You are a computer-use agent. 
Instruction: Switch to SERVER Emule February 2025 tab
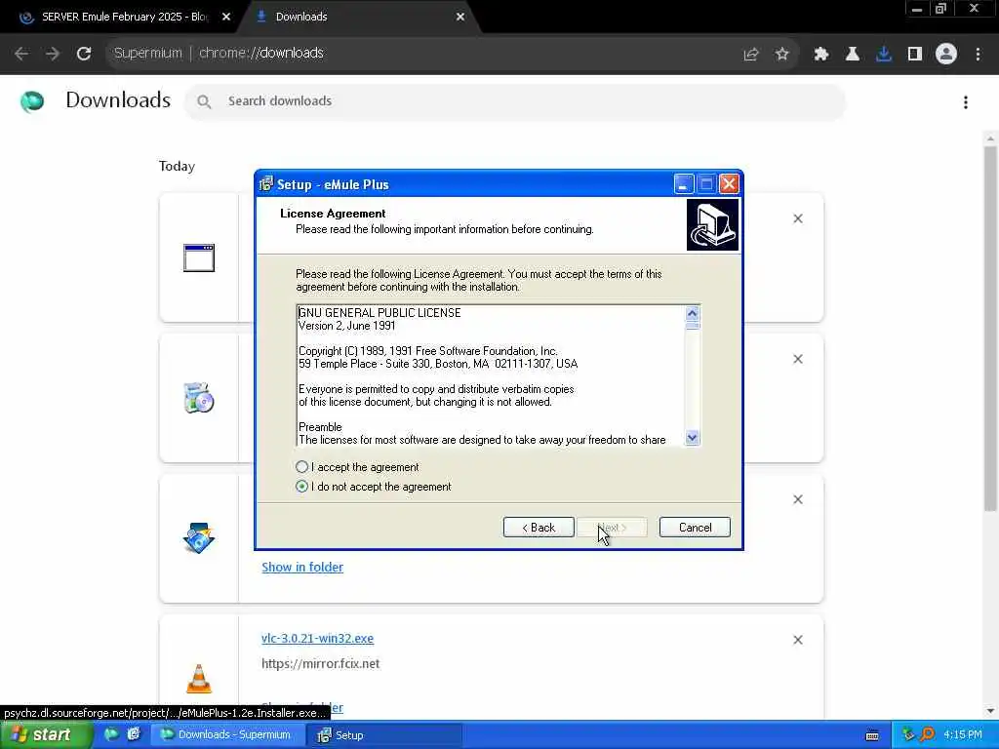124,17
